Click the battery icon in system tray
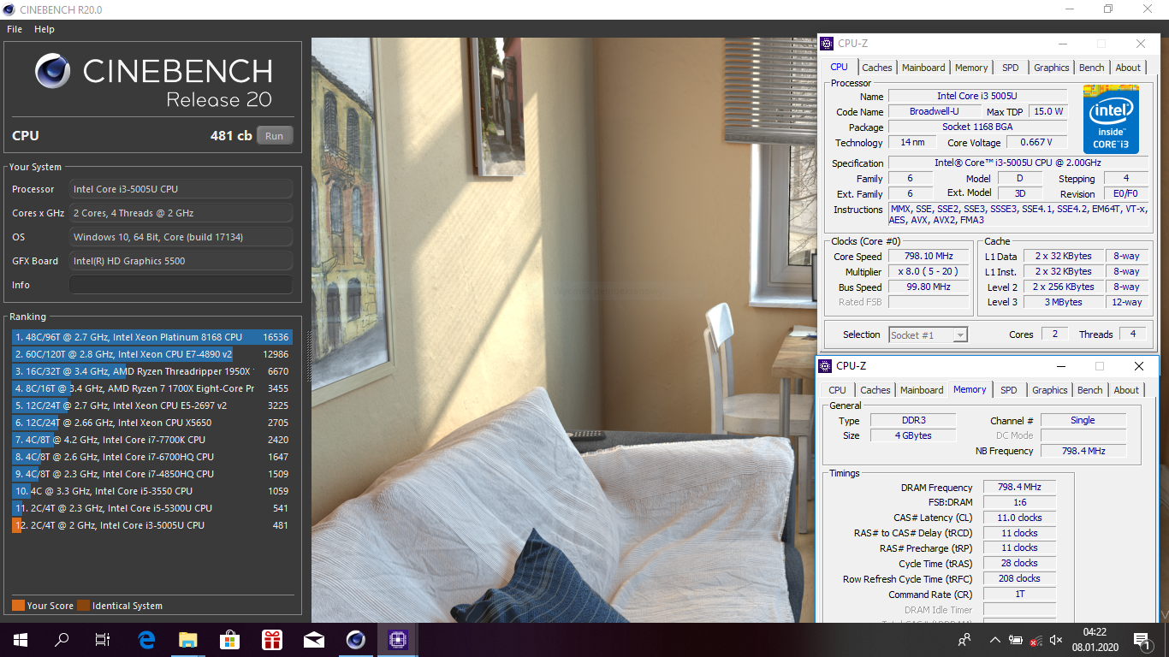 tap(1016, 639)
